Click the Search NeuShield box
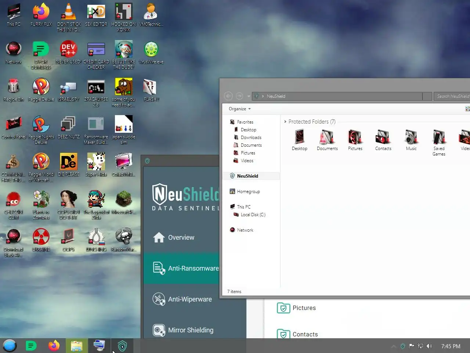Viewport: 470px width, 353px height. 452,96
